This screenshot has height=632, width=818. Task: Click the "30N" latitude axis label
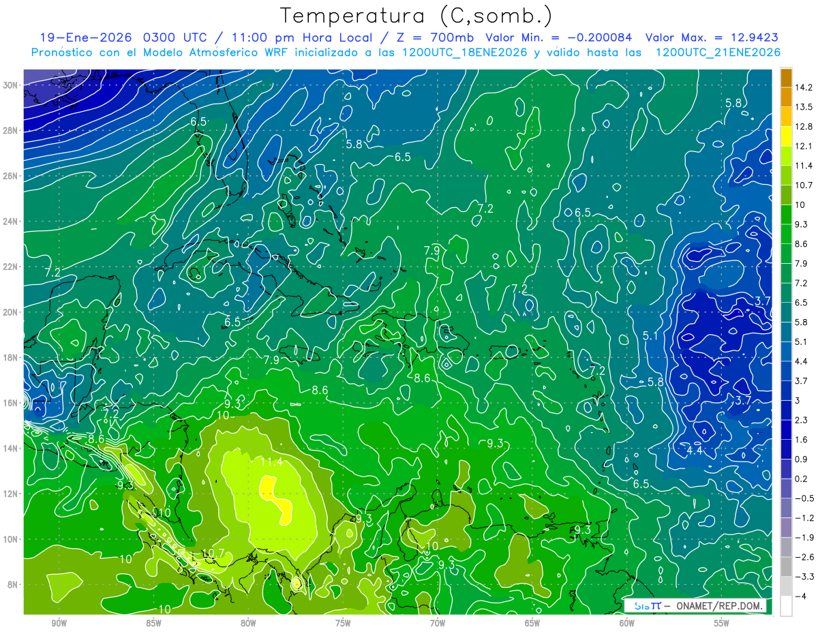tap(11, 85)
